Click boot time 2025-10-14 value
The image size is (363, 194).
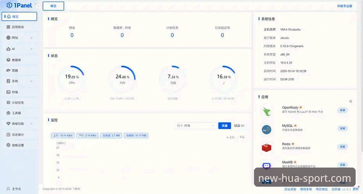tap(293, 71)
